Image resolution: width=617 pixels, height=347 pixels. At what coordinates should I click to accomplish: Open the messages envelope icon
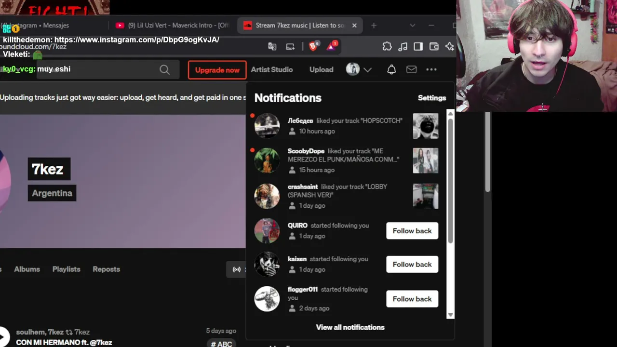click(x=411, y=69)
